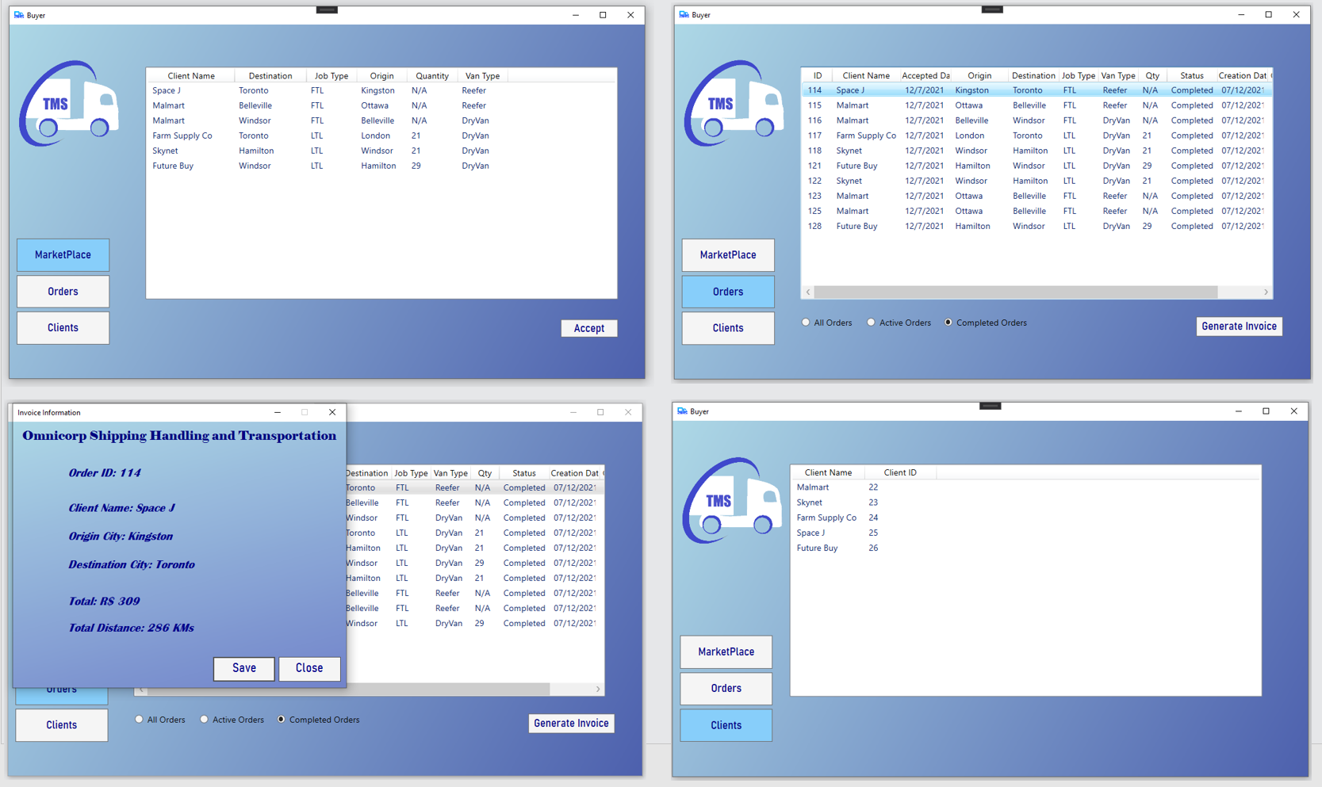Open Clients tab in top-right window

[x=728, y=328]
